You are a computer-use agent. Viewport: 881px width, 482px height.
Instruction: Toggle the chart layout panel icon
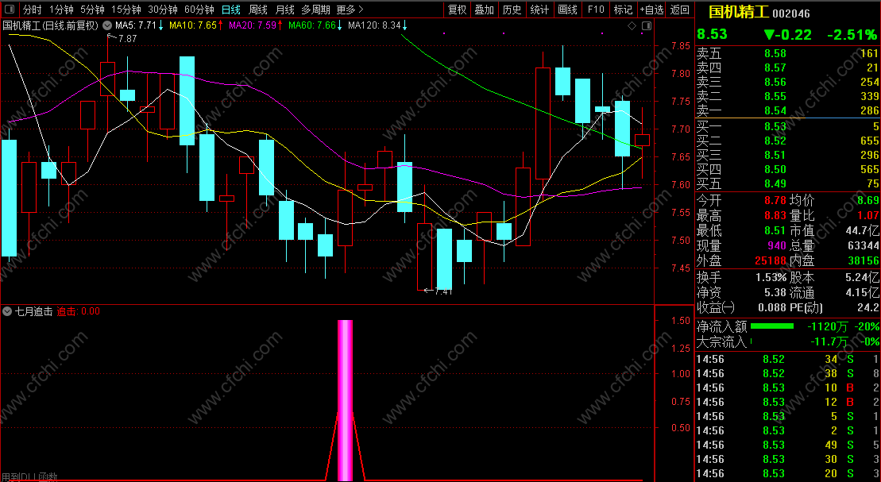[646, 26]
